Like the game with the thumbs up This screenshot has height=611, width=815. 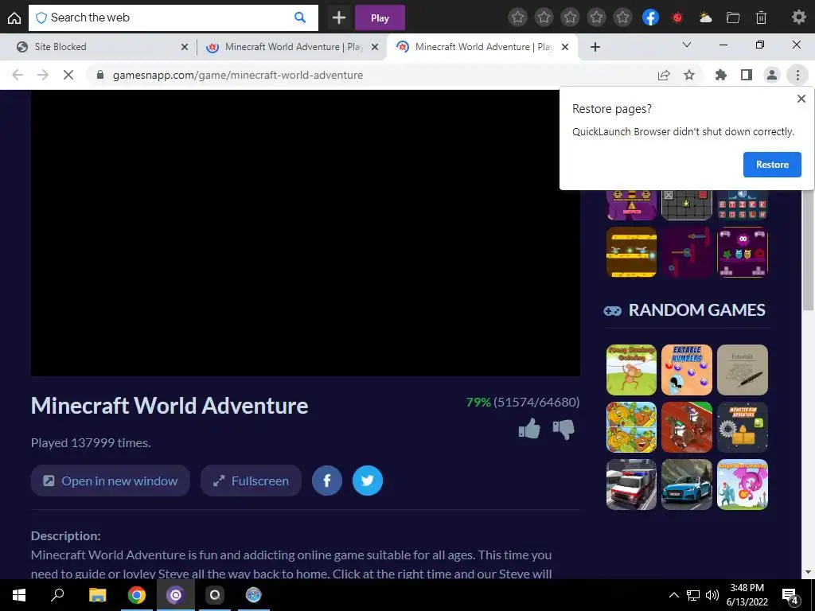tap(529, 429)
